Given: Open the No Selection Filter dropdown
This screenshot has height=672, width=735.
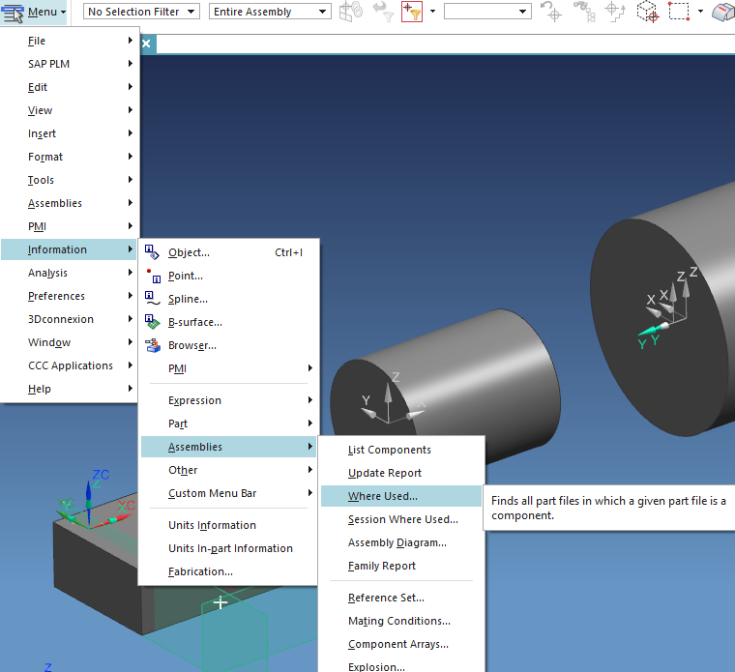Looking at the screenshot, I should [x=141, y=12].
